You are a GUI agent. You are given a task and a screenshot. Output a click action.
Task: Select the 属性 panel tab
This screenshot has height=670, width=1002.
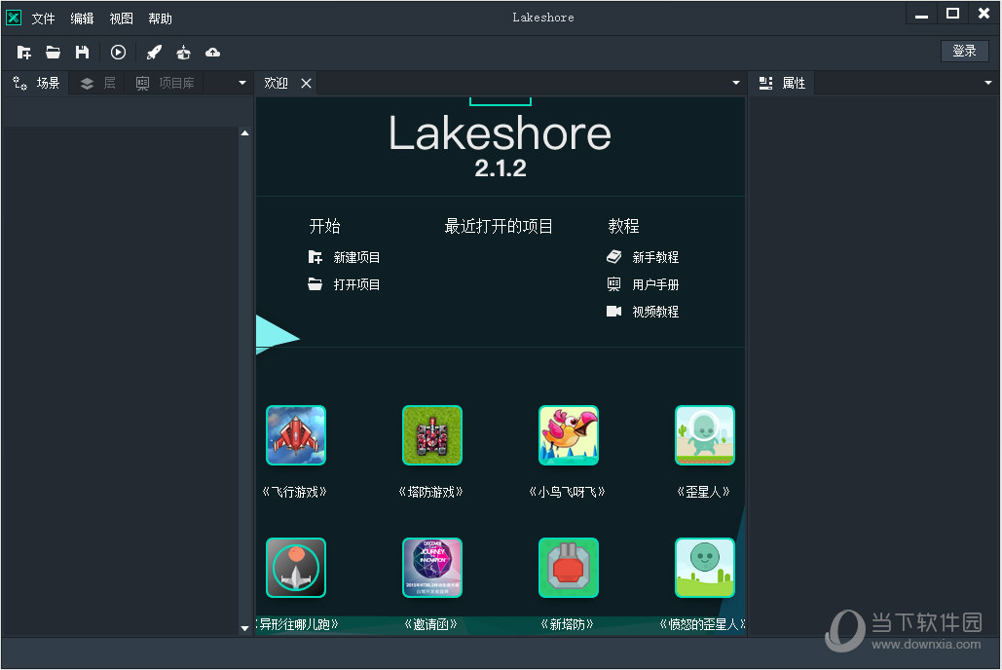[782, 83]
